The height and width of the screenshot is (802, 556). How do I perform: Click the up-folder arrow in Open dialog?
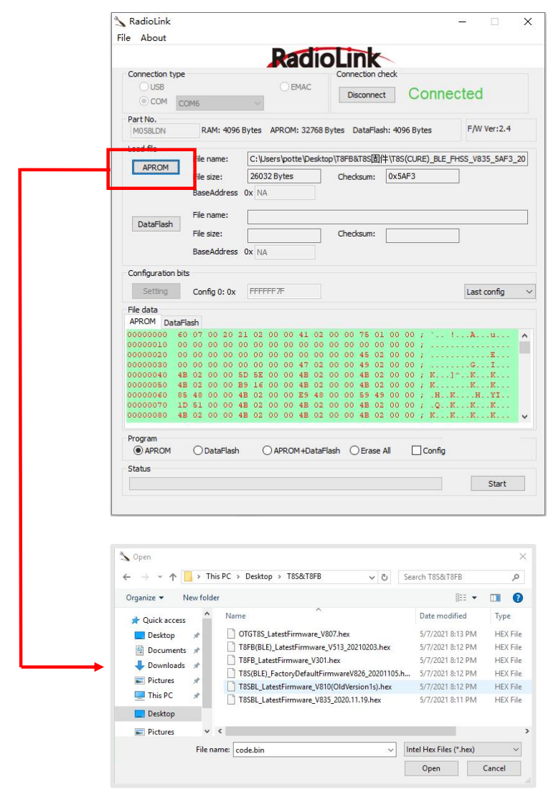click(x=172, y=577)
